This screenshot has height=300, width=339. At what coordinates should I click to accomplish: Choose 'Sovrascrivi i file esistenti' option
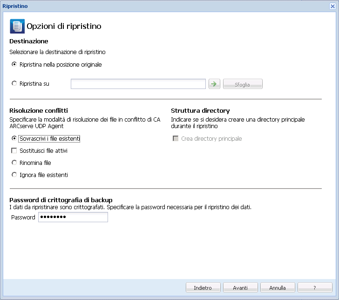click(14, 138)
